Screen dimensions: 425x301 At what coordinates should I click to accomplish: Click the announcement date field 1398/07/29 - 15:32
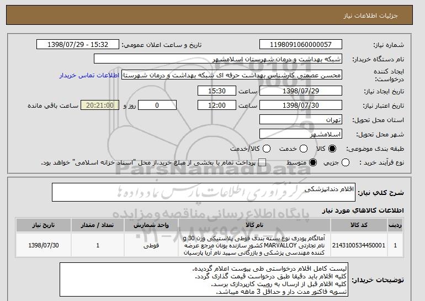[78, 45]
